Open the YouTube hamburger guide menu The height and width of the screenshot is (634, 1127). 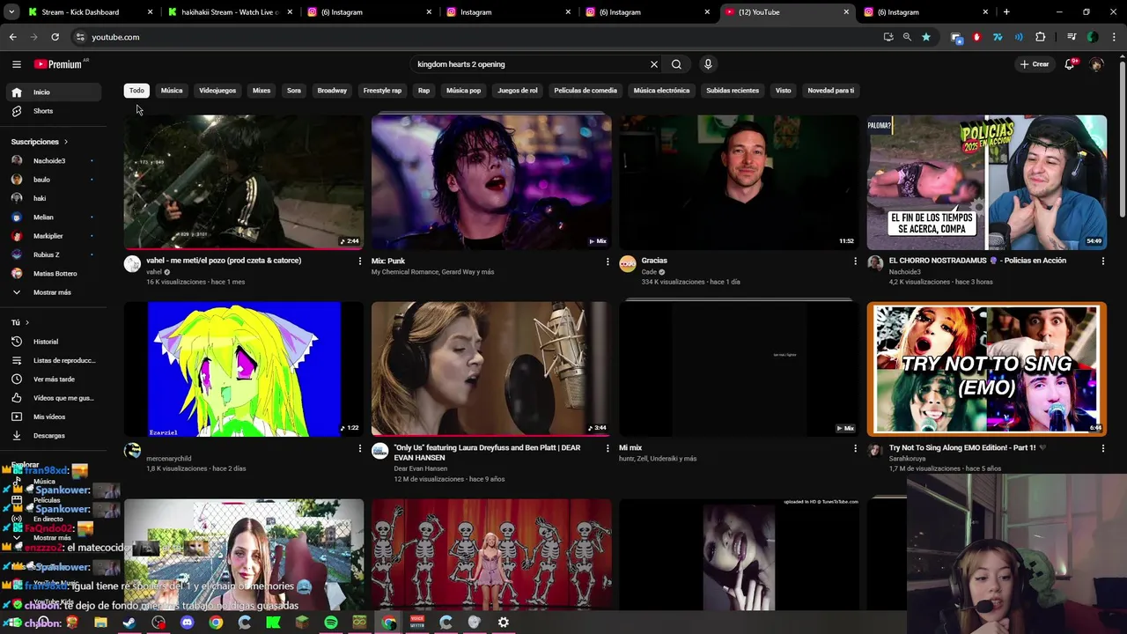coord(16,64)
